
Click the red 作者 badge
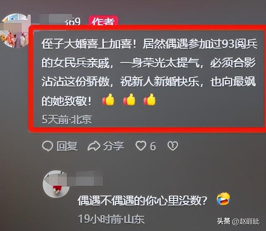(103, 21)
